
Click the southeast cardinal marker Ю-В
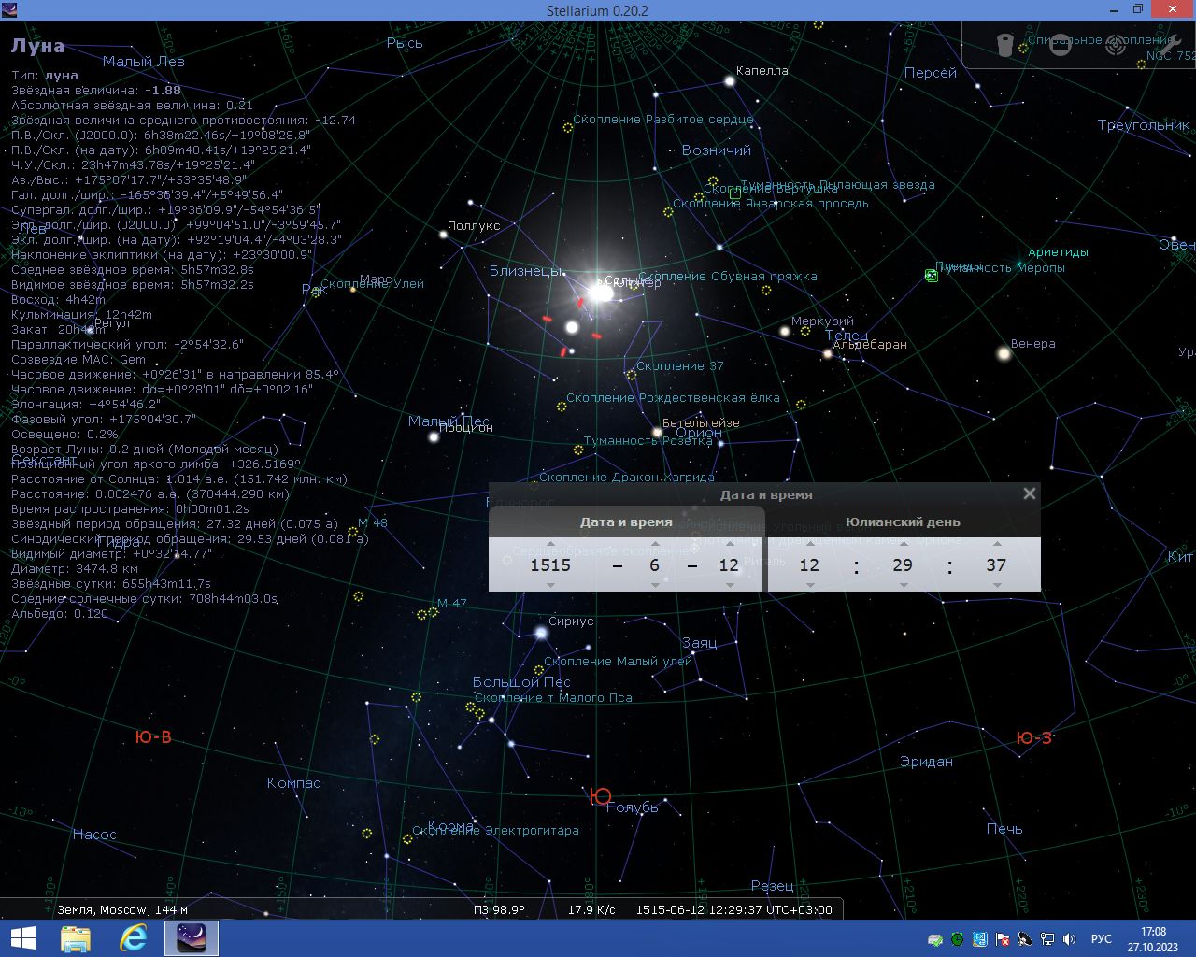(153, 737)
